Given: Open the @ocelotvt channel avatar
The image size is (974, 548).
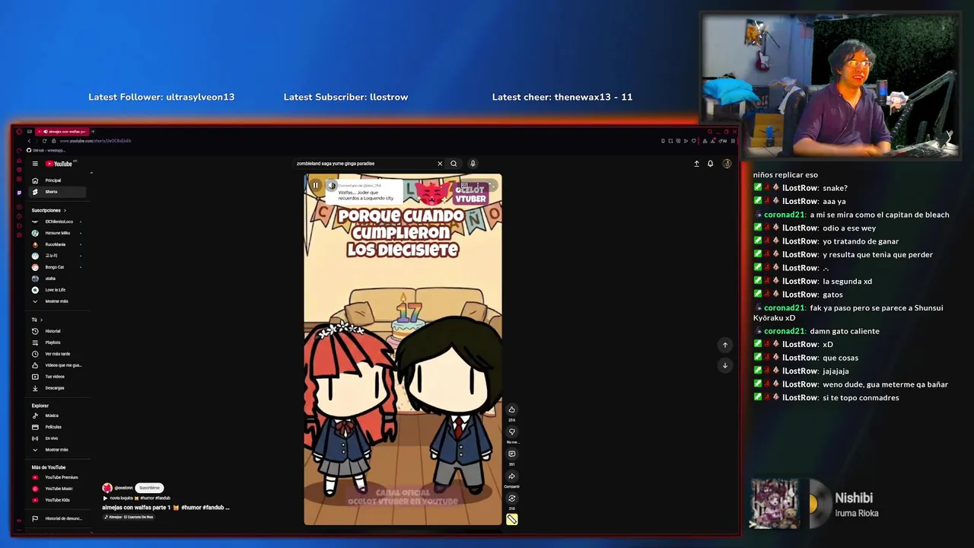Looking at the screenshot, I should [x=107, y=488].
